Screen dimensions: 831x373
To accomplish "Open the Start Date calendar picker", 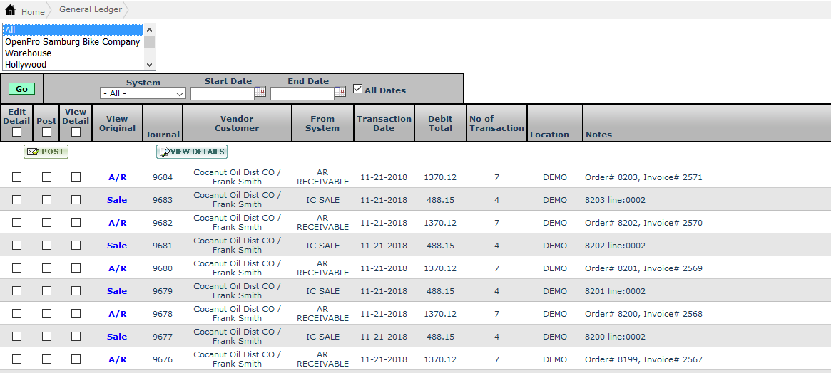I will (260, 92).
